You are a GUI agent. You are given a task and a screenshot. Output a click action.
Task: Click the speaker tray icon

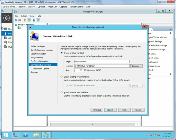tap(159, 135)
